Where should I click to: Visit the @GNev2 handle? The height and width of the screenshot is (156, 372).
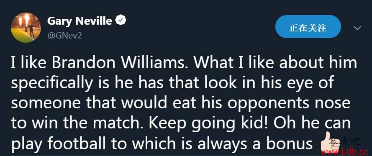point(64,36)
